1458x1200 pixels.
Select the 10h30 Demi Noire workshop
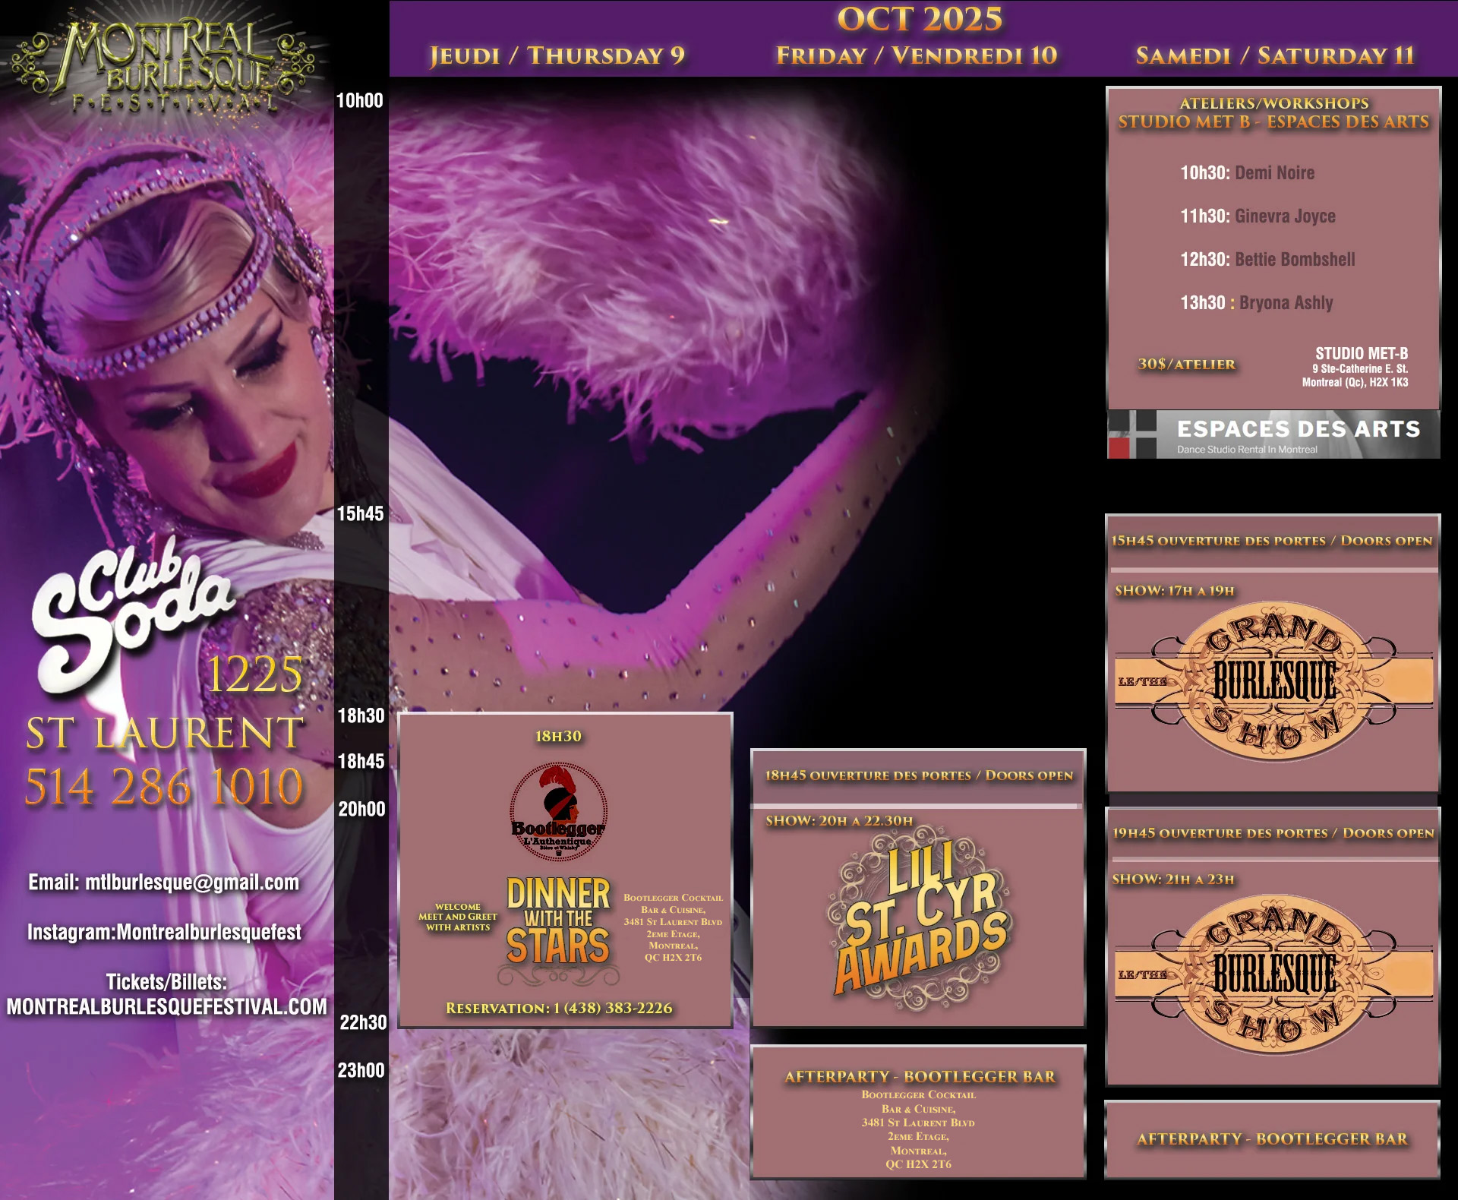click(x=1247, y=173)
